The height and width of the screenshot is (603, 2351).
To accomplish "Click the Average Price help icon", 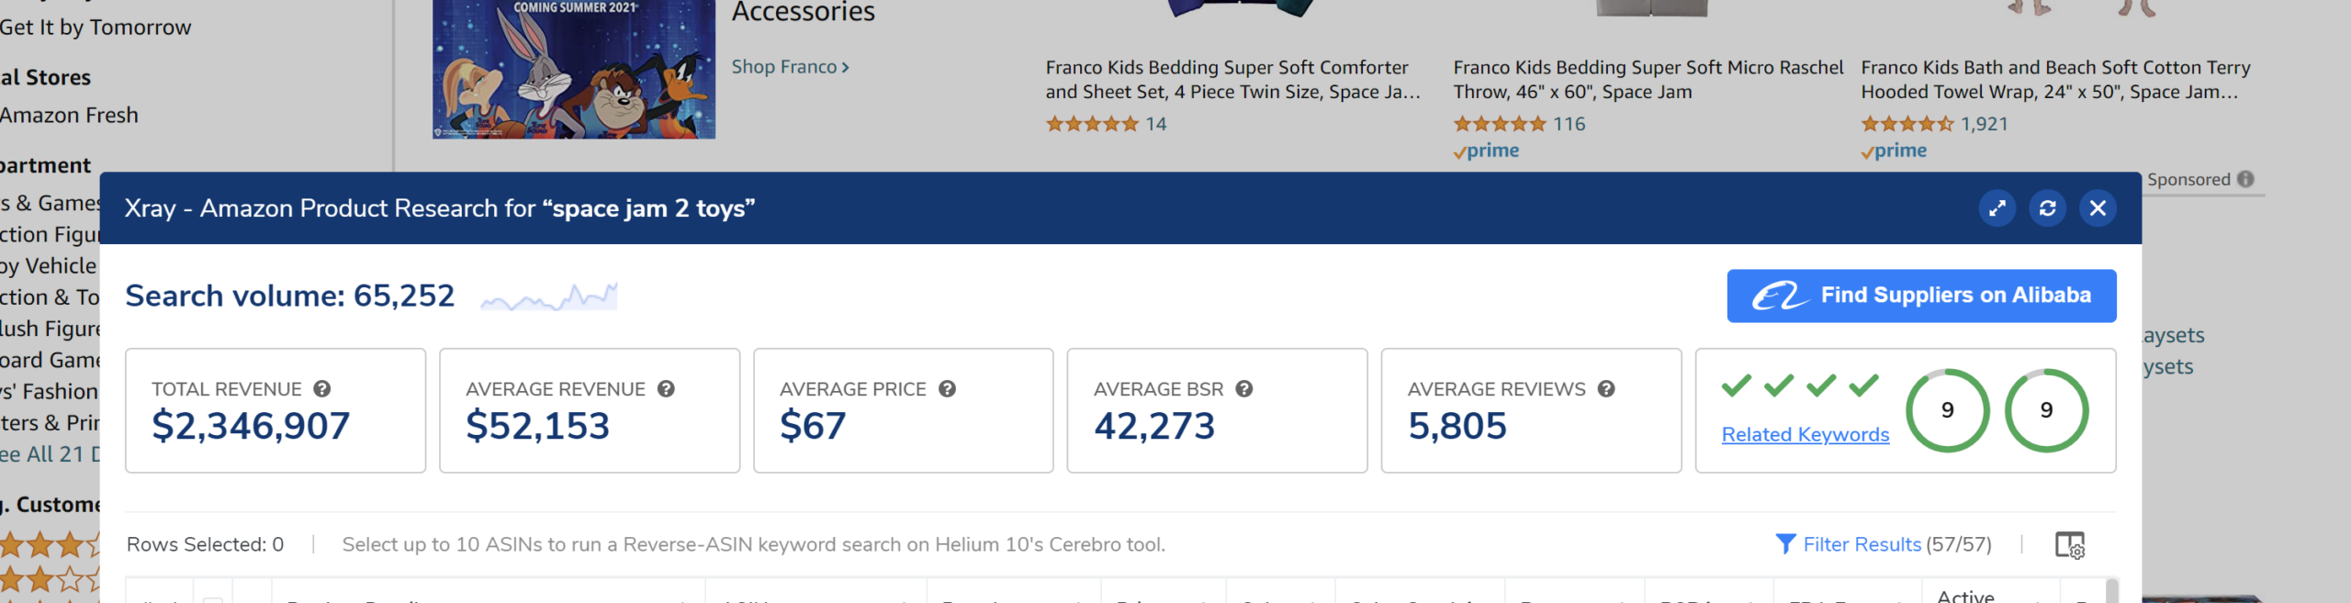I will tap(947, 389).
